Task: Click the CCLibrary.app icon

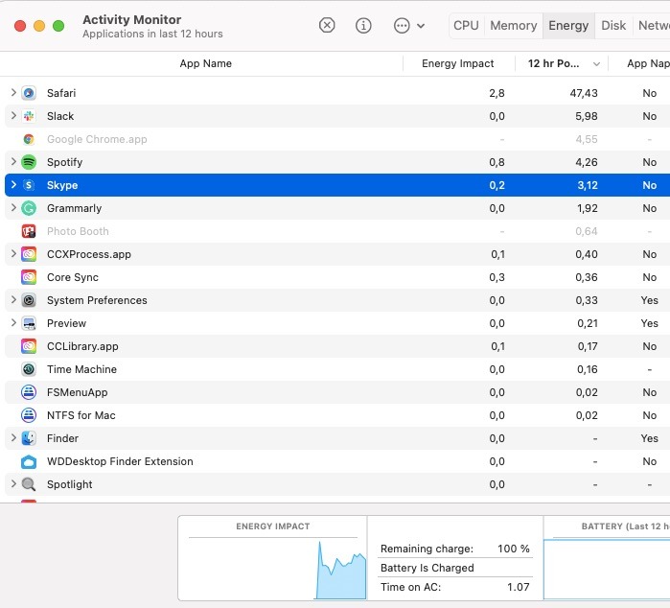Action: pyautogui.click(x=29, y=346)
